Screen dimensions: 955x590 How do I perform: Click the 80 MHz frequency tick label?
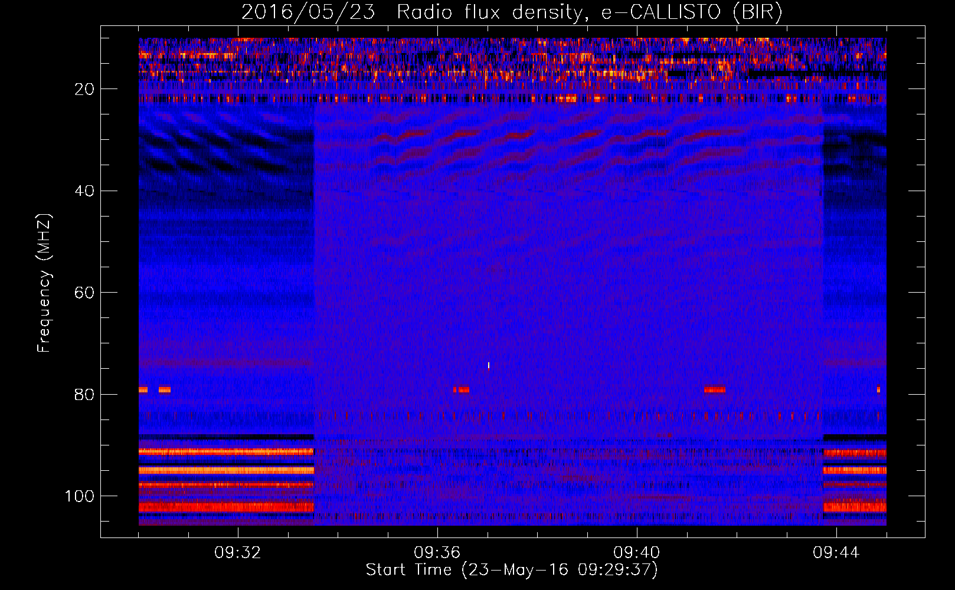(84, 395)
